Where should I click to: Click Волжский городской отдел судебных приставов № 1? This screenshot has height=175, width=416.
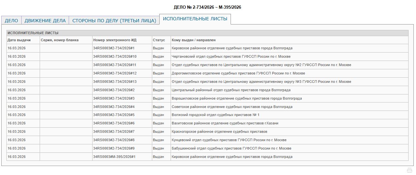tap(215, 115)
